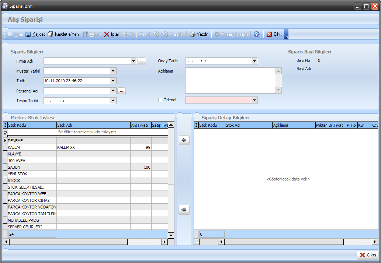Sort by Stok Adı column header
Screen dimensions: 381x263
[x=93, y=125]
